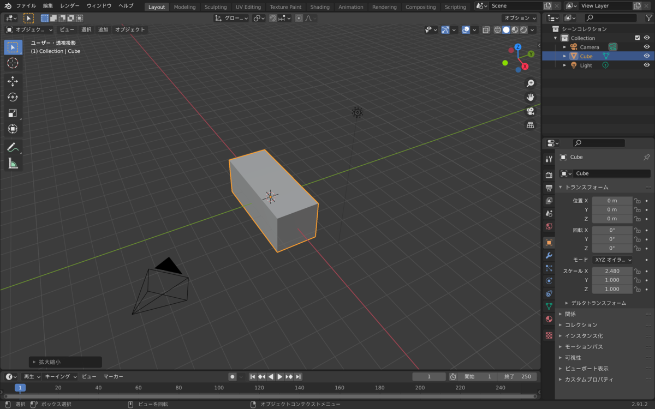
Task: Click the frame 1 playhead marker in timeline
Action: [x=20, y=388]
